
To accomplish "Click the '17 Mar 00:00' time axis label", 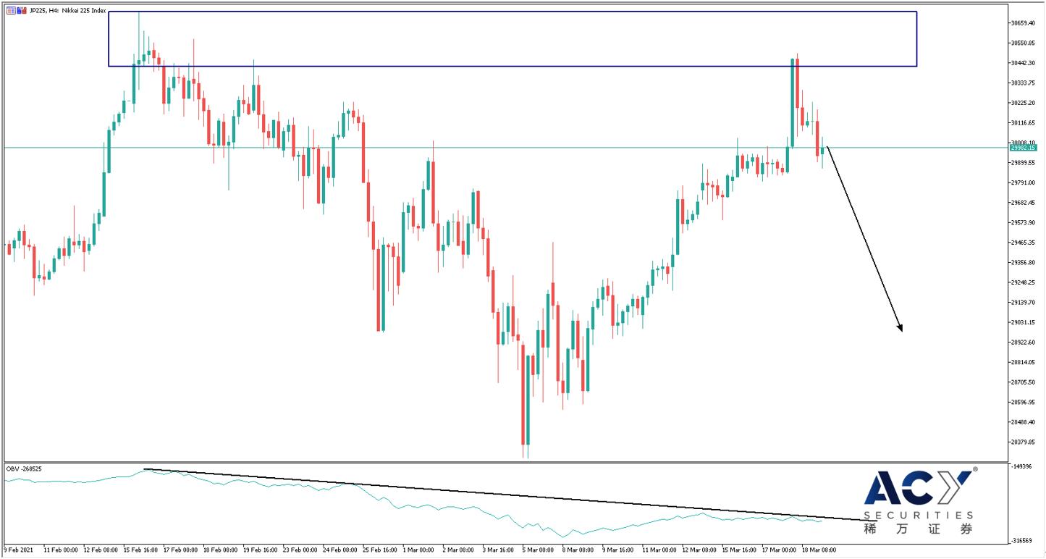I will click(x=779, y=550).
